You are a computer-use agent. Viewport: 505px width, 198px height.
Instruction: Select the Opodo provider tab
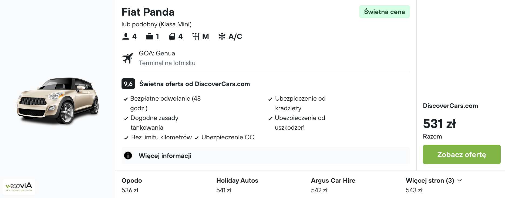(x=132, y=181)
